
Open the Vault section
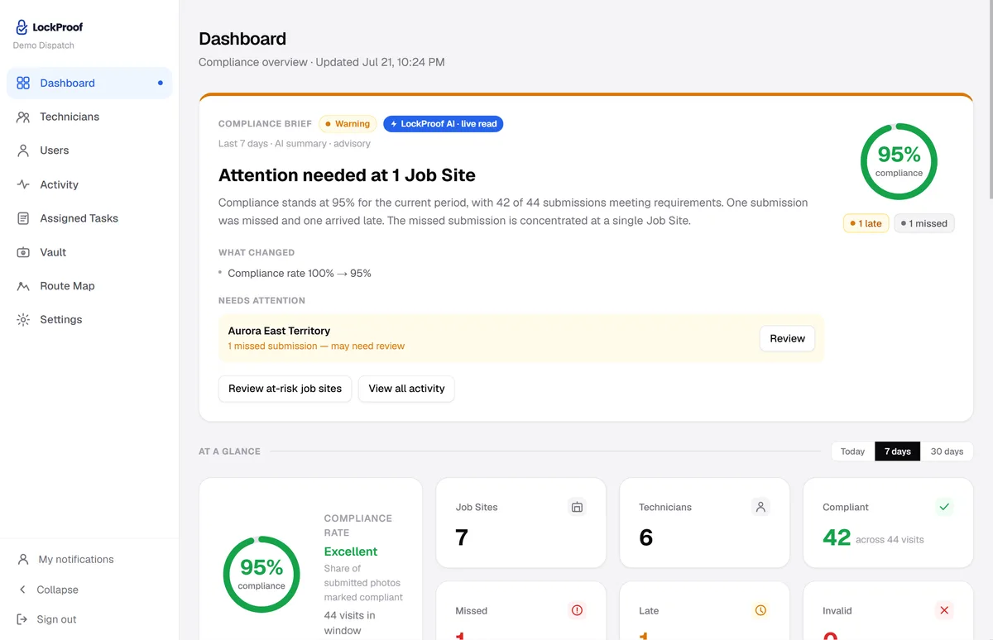[x=89, y=252]
